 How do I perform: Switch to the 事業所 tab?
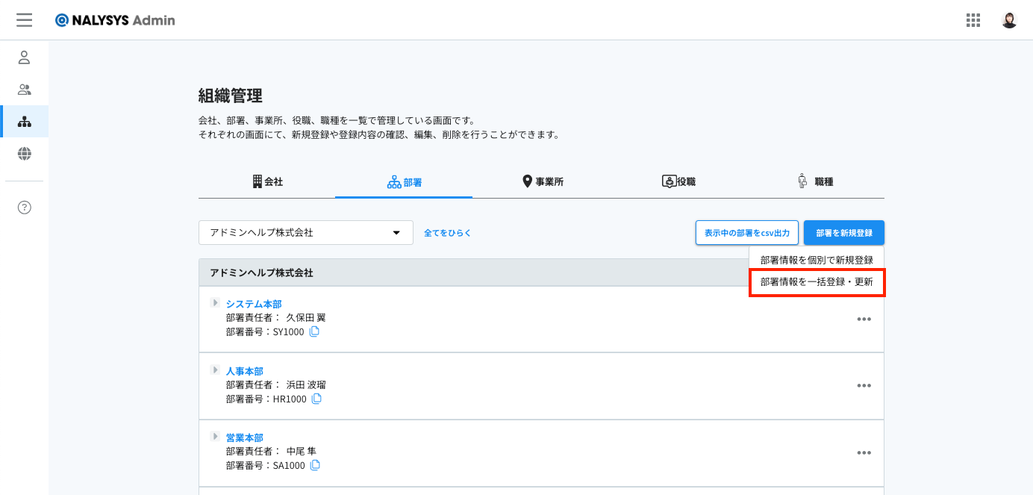point(542,181)
